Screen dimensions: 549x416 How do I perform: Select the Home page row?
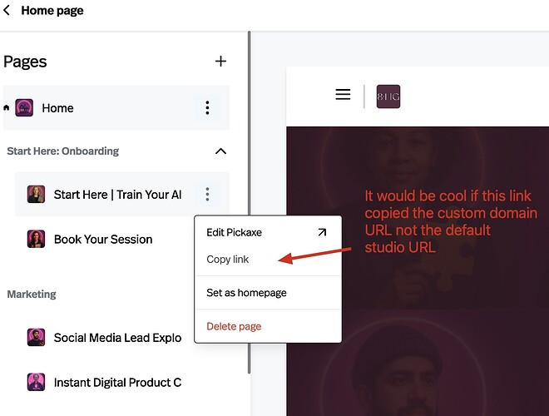[x=116, y=108]
